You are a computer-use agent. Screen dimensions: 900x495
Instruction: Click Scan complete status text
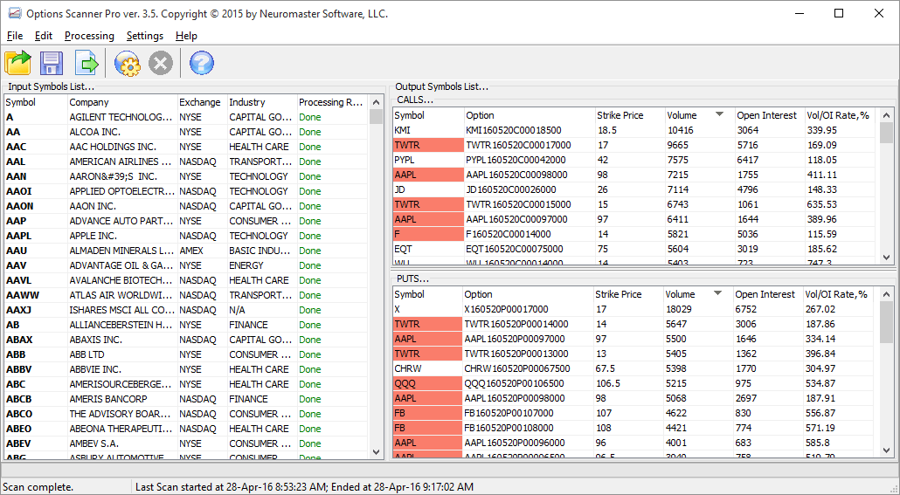(x=38, y=487)
